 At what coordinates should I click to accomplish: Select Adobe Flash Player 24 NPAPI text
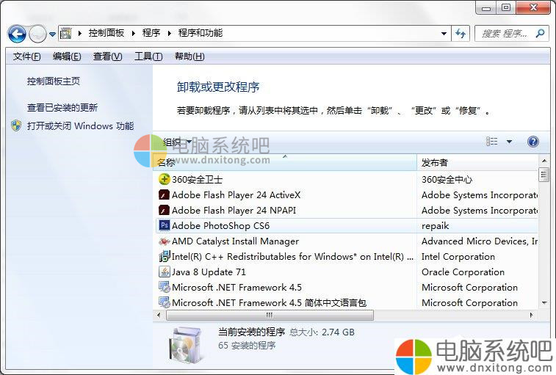click(234, 211)
